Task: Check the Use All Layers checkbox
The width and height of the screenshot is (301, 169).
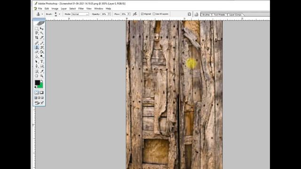Action: coord(154,14)
